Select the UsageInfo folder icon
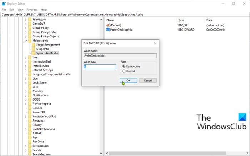This screenshot has height=156, width=250. 34,49
